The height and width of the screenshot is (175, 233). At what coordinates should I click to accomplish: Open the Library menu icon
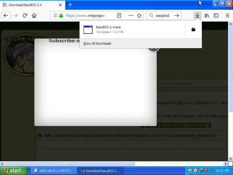point(207,15)
